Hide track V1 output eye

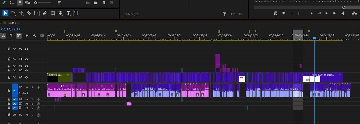pyautogui.click(x=26, y=77)
